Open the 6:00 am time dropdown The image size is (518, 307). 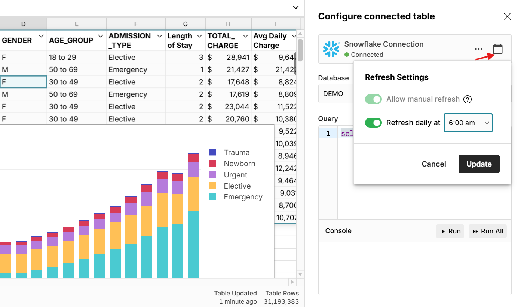[468, 123]
